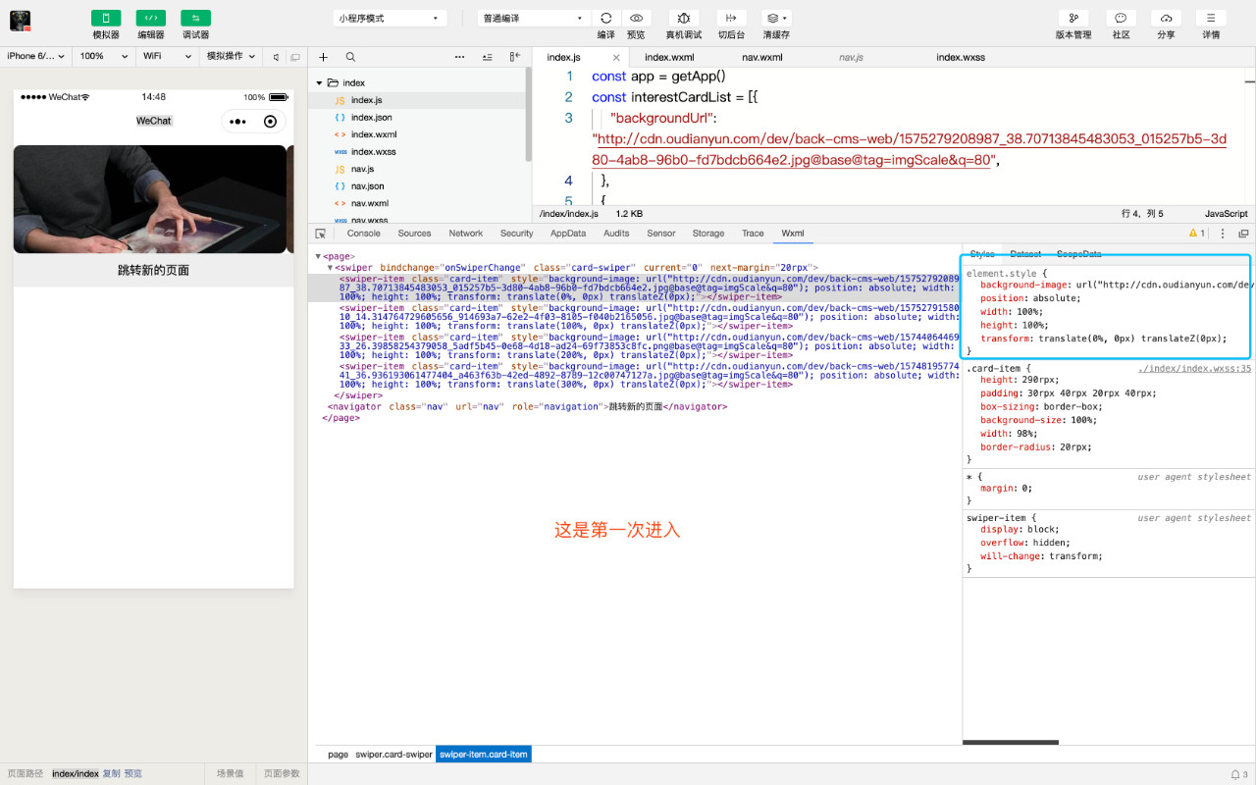The width and height of the screenshot is (1256, 785).
Task: Open the iPhone 6 device dropdown
Action: [36, 57]
